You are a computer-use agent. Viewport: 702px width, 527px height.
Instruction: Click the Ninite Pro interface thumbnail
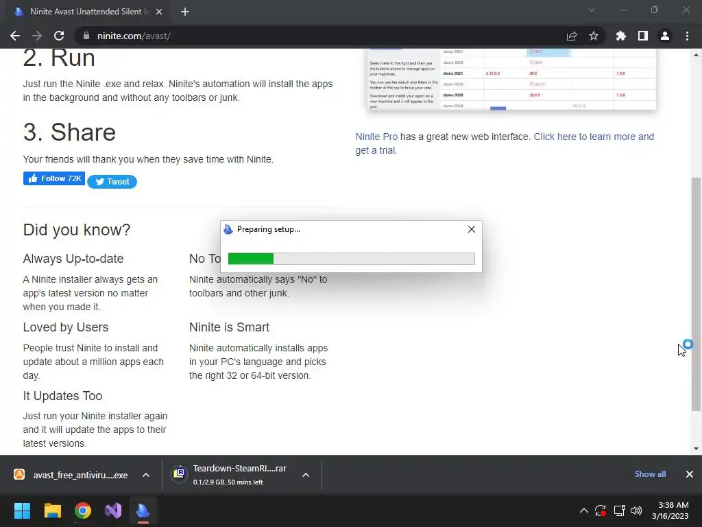(511, 80)
